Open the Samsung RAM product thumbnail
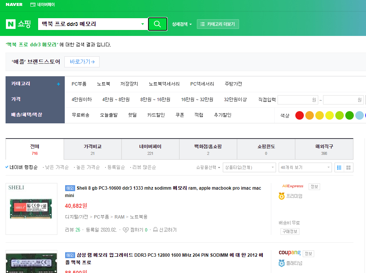 (x=31, y=262)
